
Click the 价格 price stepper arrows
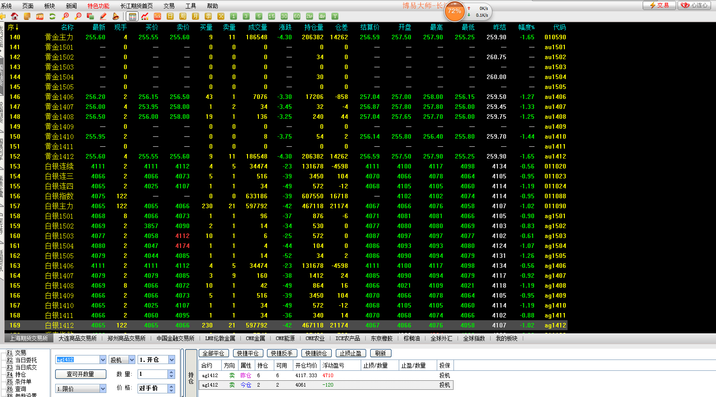[x=171, y=388]
